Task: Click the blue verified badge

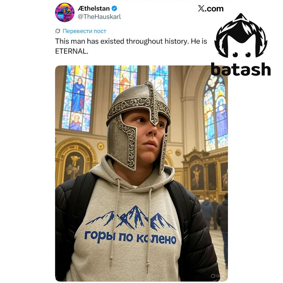Action: [x=114, y=8]
